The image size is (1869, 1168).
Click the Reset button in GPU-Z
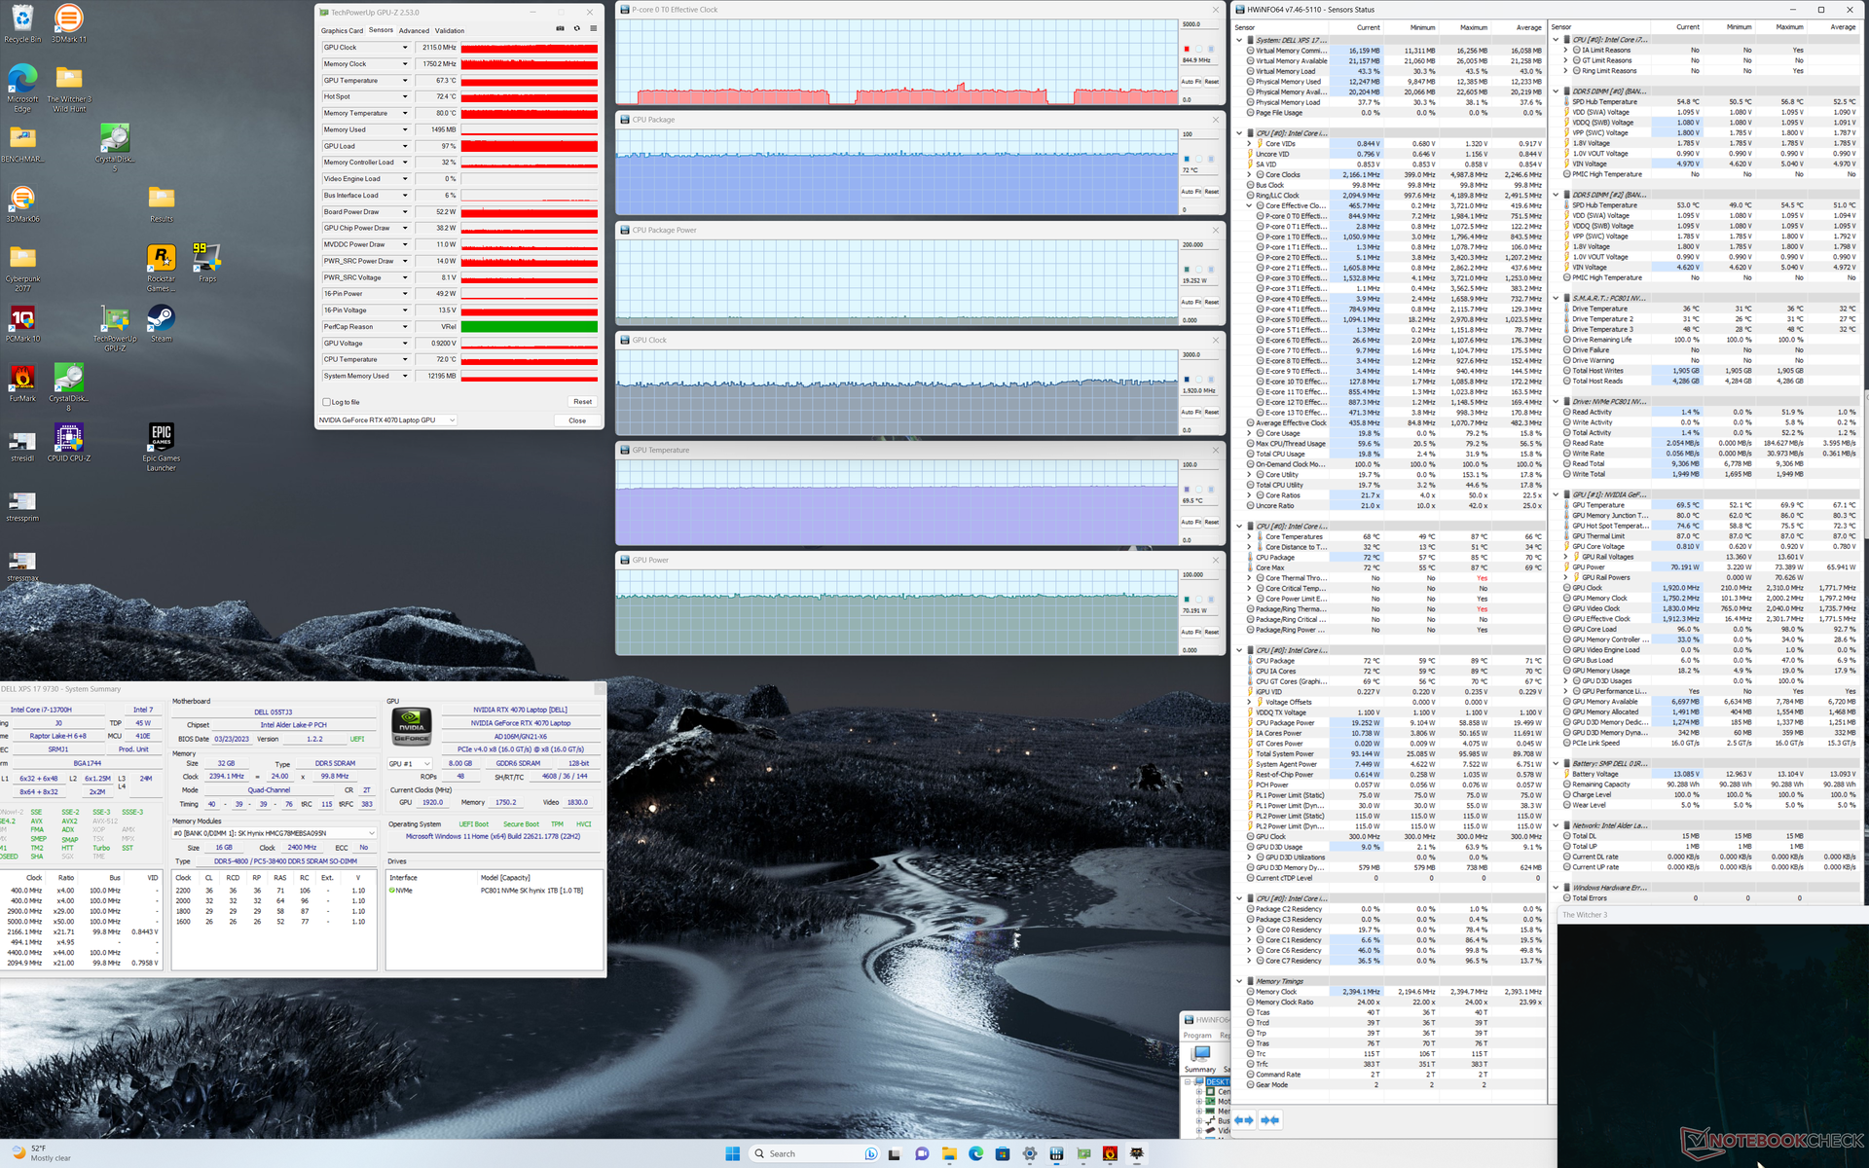coord(582,402)
